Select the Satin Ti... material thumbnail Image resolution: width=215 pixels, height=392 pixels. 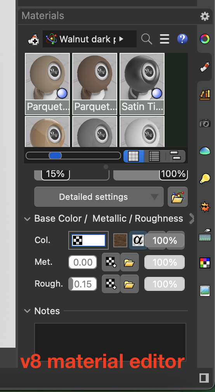142,84
